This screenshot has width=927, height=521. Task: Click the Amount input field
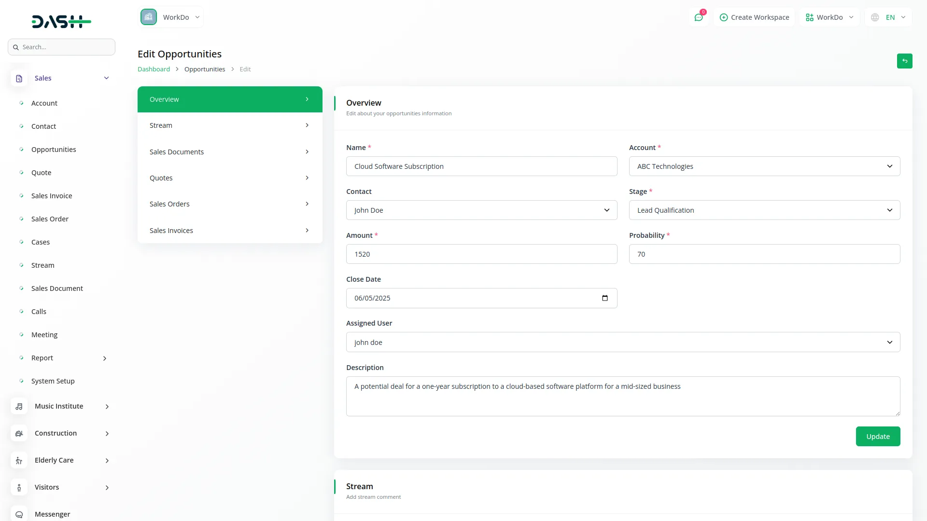[x=481, y=254]
